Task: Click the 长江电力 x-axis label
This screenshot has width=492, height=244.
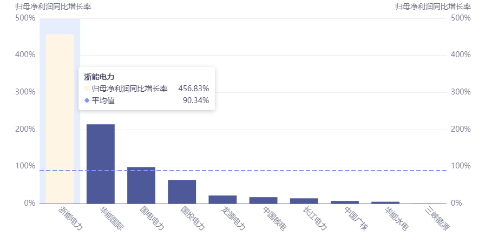Action: click(x=315, y=218)
